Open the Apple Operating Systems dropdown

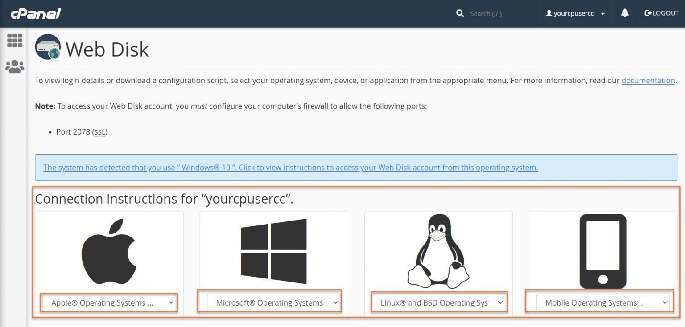(108, 302)
